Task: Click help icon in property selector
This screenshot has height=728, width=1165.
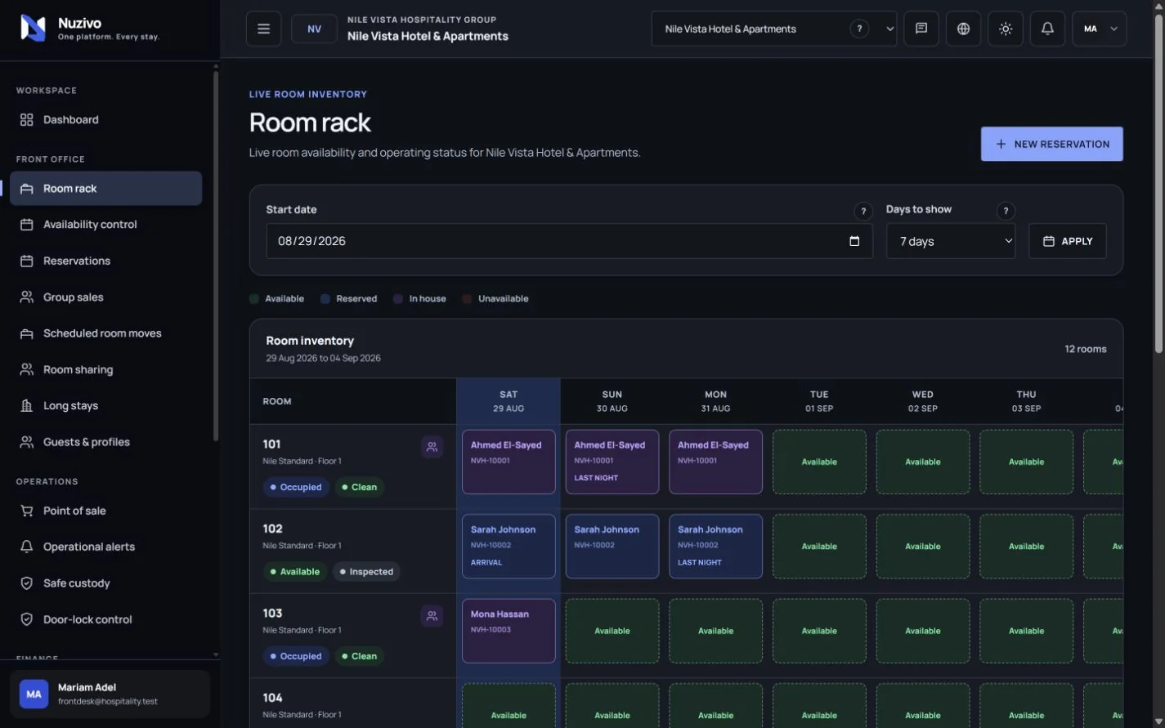Action: 859,29
